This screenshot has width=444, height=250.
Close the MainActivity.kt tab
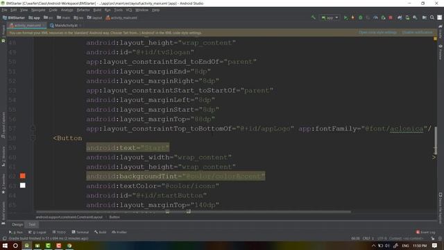(x=80, y=25)
